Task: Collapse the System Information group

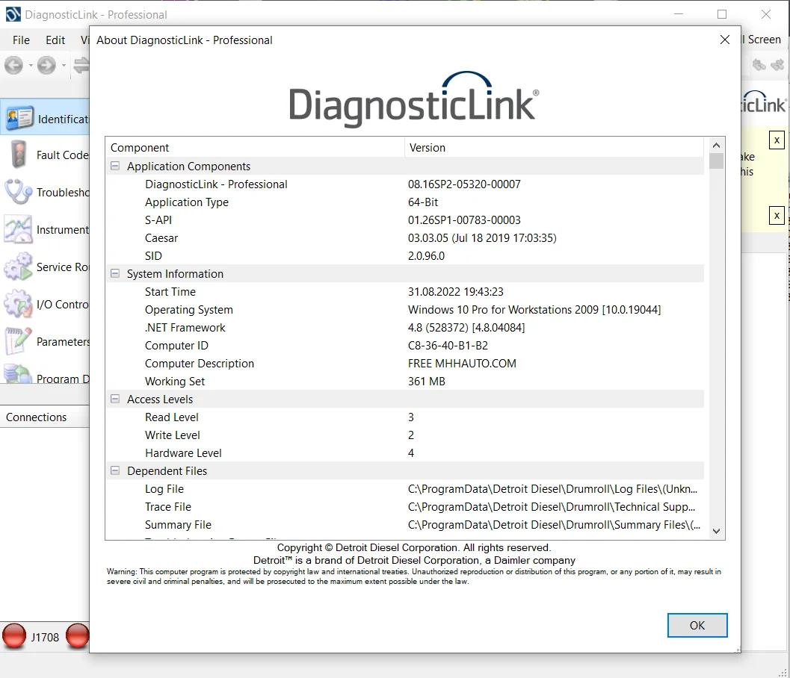Action: pos(115,273)
